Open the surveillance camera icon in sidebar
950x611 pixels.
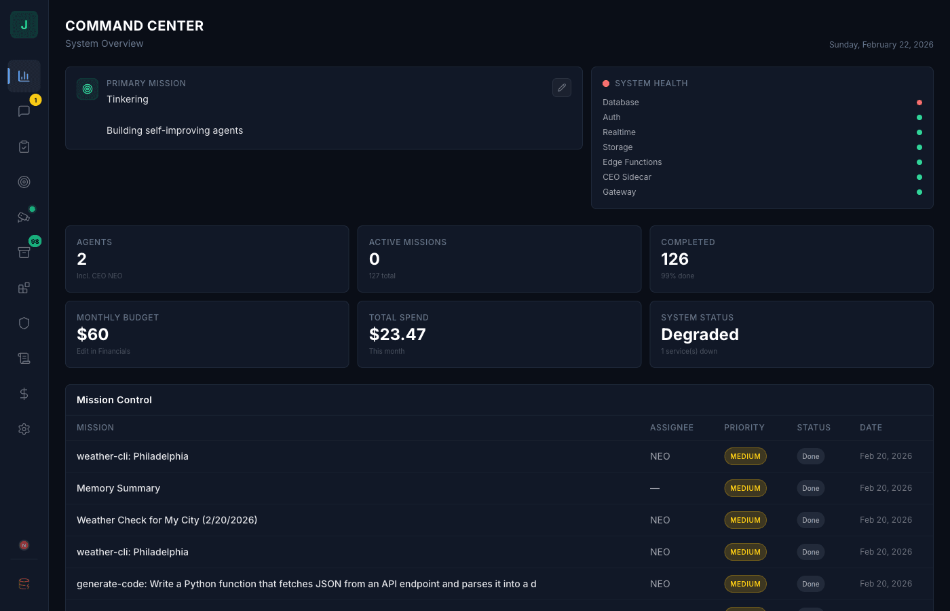24,217
